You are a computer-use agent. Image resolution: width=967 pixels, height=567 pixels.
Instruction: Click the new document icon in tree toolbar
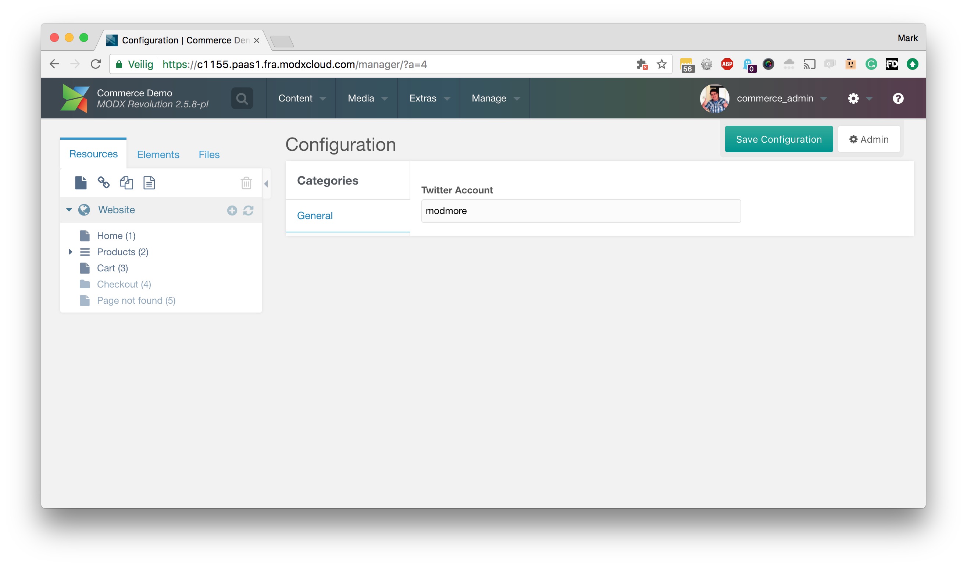pos(81,183)
